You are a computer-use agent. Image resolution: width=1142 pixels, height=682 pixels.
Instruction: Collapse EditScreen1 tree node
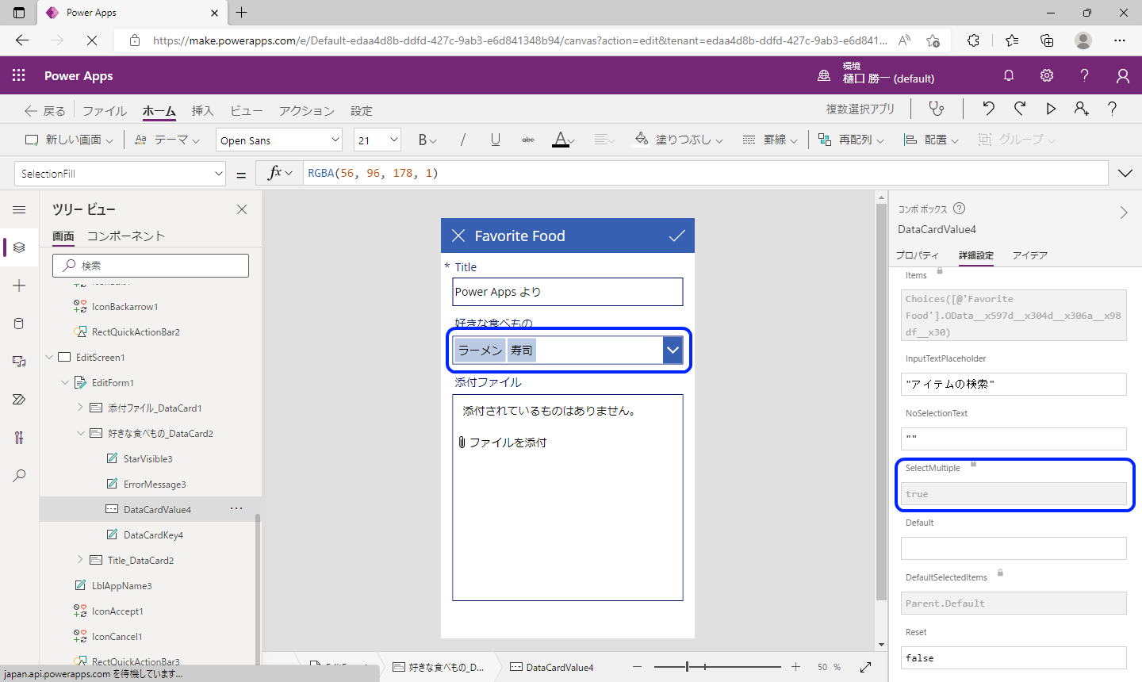point(49,358)
